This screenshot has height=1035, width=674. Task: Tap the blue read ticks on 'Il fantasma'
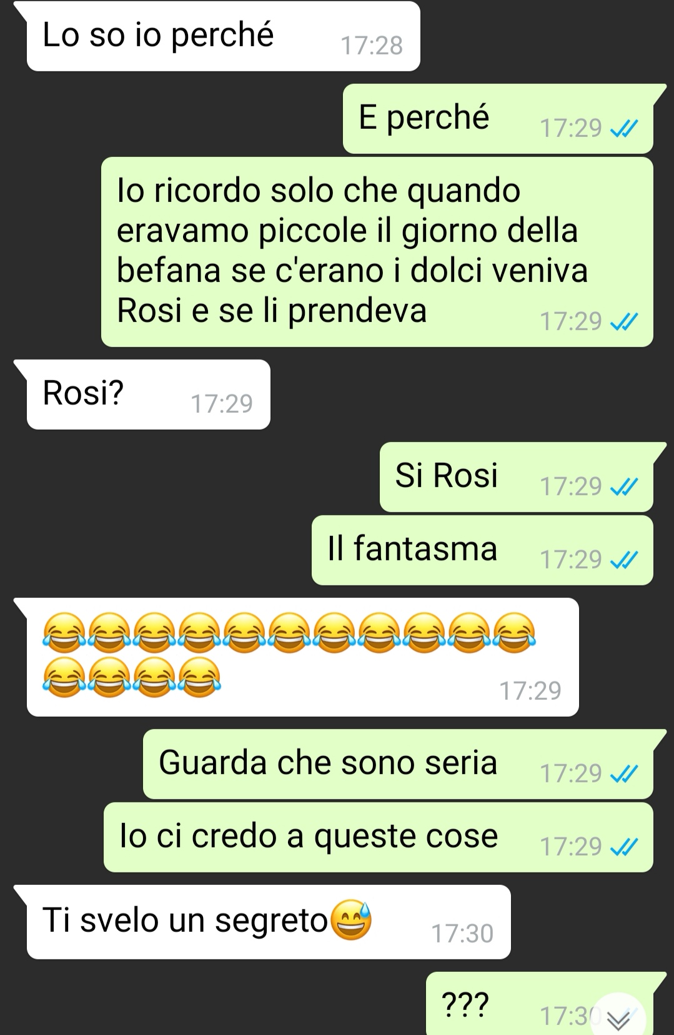coord(624,560)
